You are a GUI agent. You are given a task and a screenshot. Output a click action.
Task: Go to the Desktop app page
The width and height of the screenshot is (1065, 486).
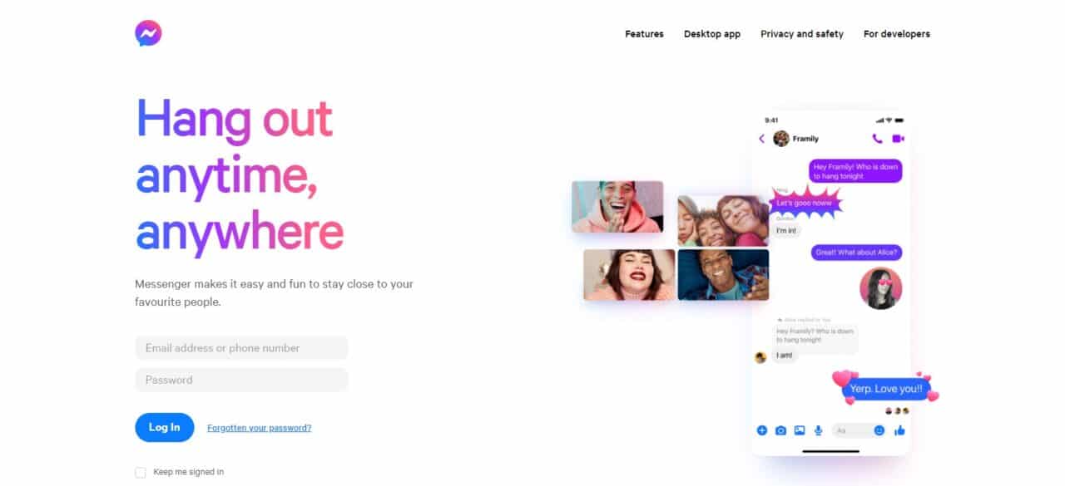[x=712, y=34]
